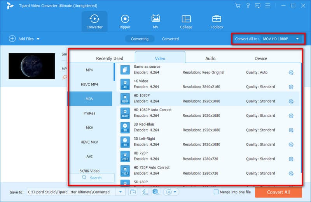Click the register key icon
Screen dimensions: 311x202
click(248, 5)
